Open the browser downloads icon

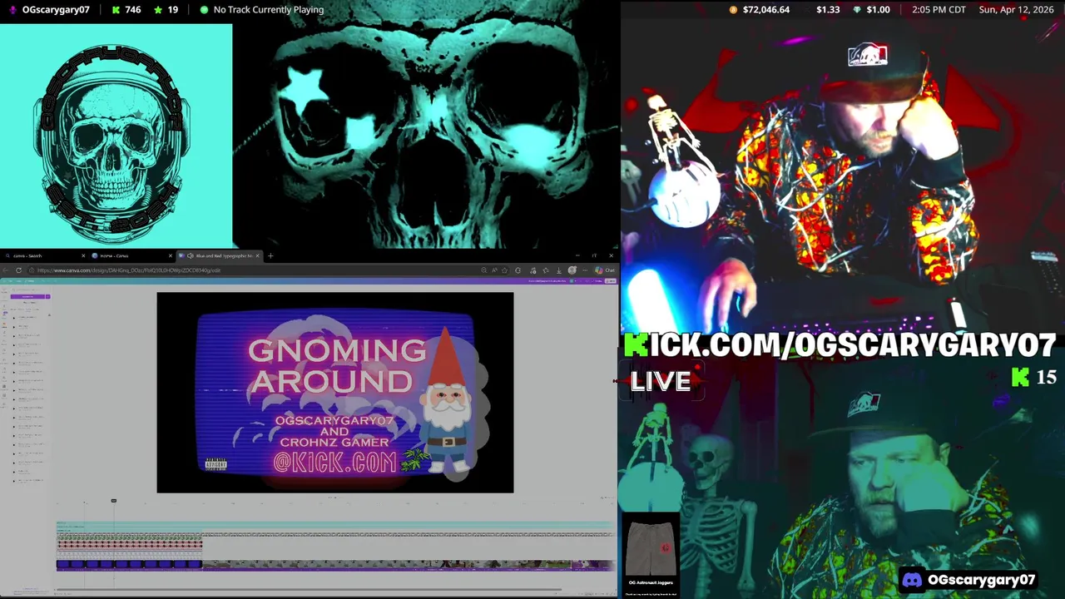coord(558,270)
